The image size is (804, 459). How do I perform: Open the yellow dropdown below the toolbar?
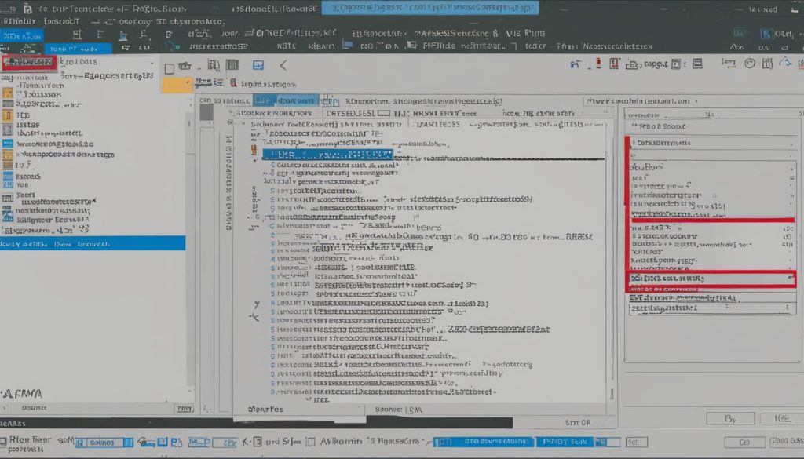click(x=177, y=85)
